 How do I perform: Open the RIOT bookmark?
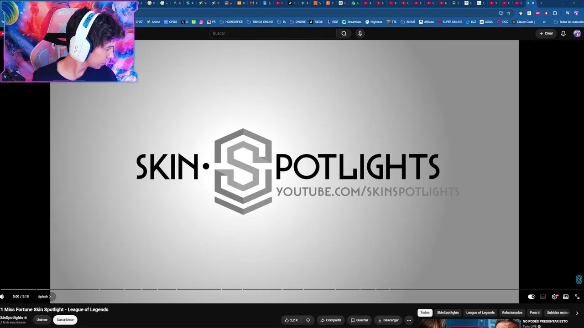point(333,22)
